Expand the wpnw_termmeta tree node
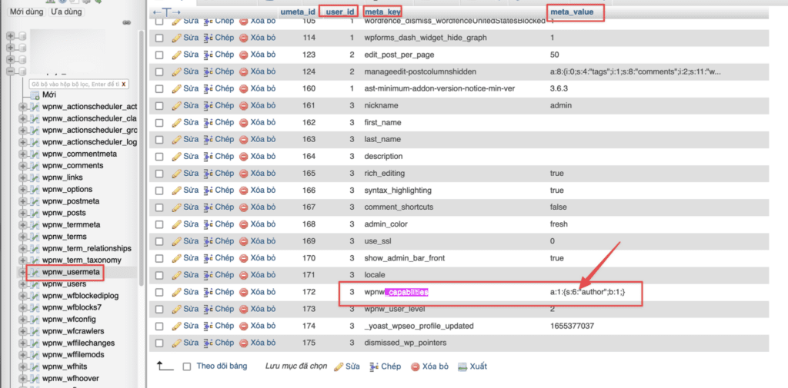Screen dimensions: 788x388 pos(22,224)
